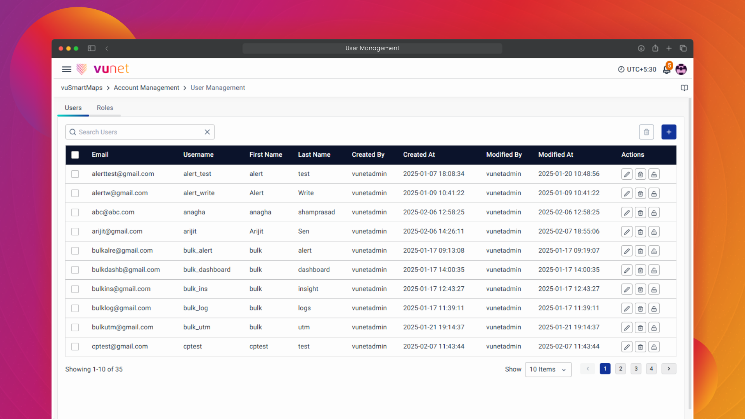Select the checkbox for cptest@gmail.com
Image resolution: width=745 pixels, height=419 pixels.
75,347
